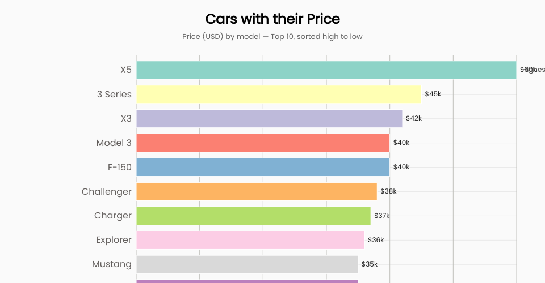
Task: Click the purple bar at bottom
Action: (247, 281)
